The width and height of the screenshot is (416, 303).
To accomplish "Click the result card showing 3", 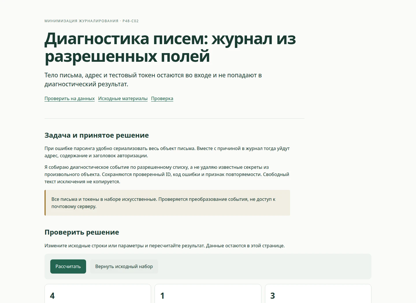I will (x=318, y=293).
